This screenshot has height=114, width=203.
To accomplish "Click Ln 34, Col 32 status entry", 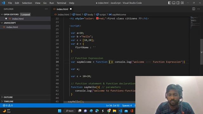I will [x=113, y=105].
